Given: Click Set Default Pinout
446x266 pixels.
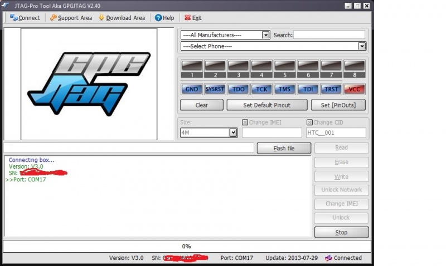Looking at the screenshot, I should 267,105.
